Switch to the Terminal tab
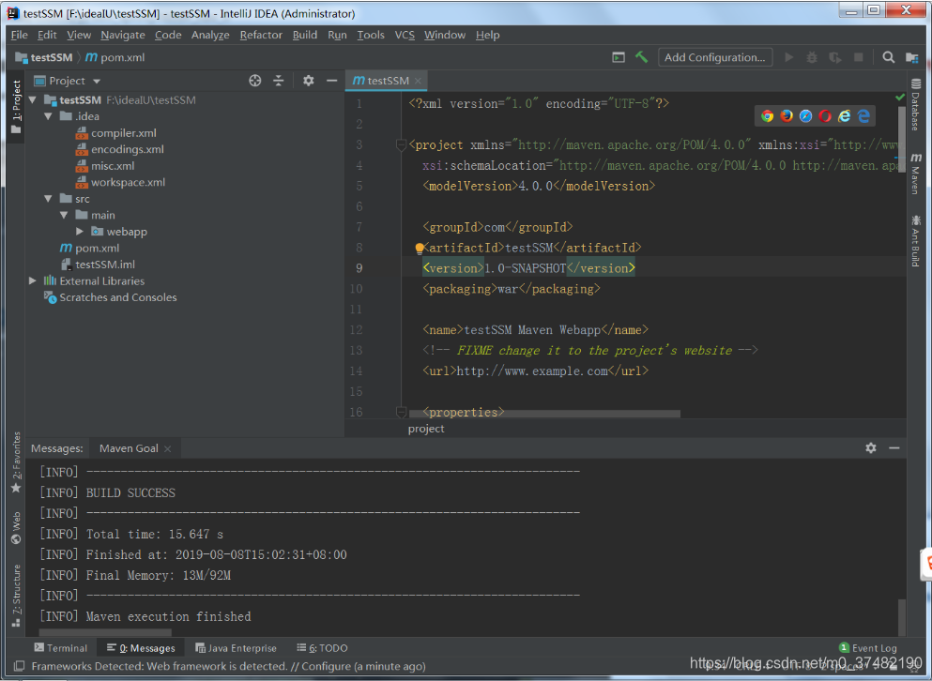 pos(60,648)
